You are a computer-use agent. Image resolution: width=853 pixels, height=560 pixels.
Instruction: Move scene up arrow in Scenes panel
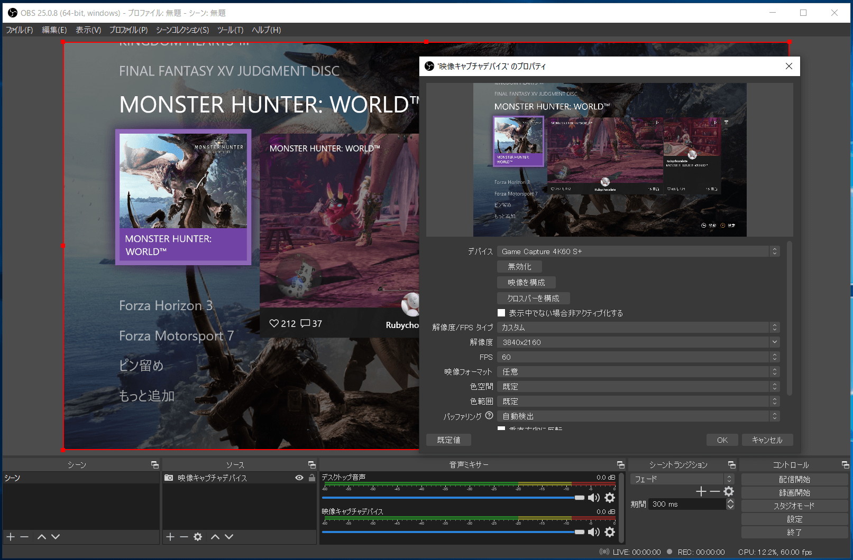tap(42, 537)
